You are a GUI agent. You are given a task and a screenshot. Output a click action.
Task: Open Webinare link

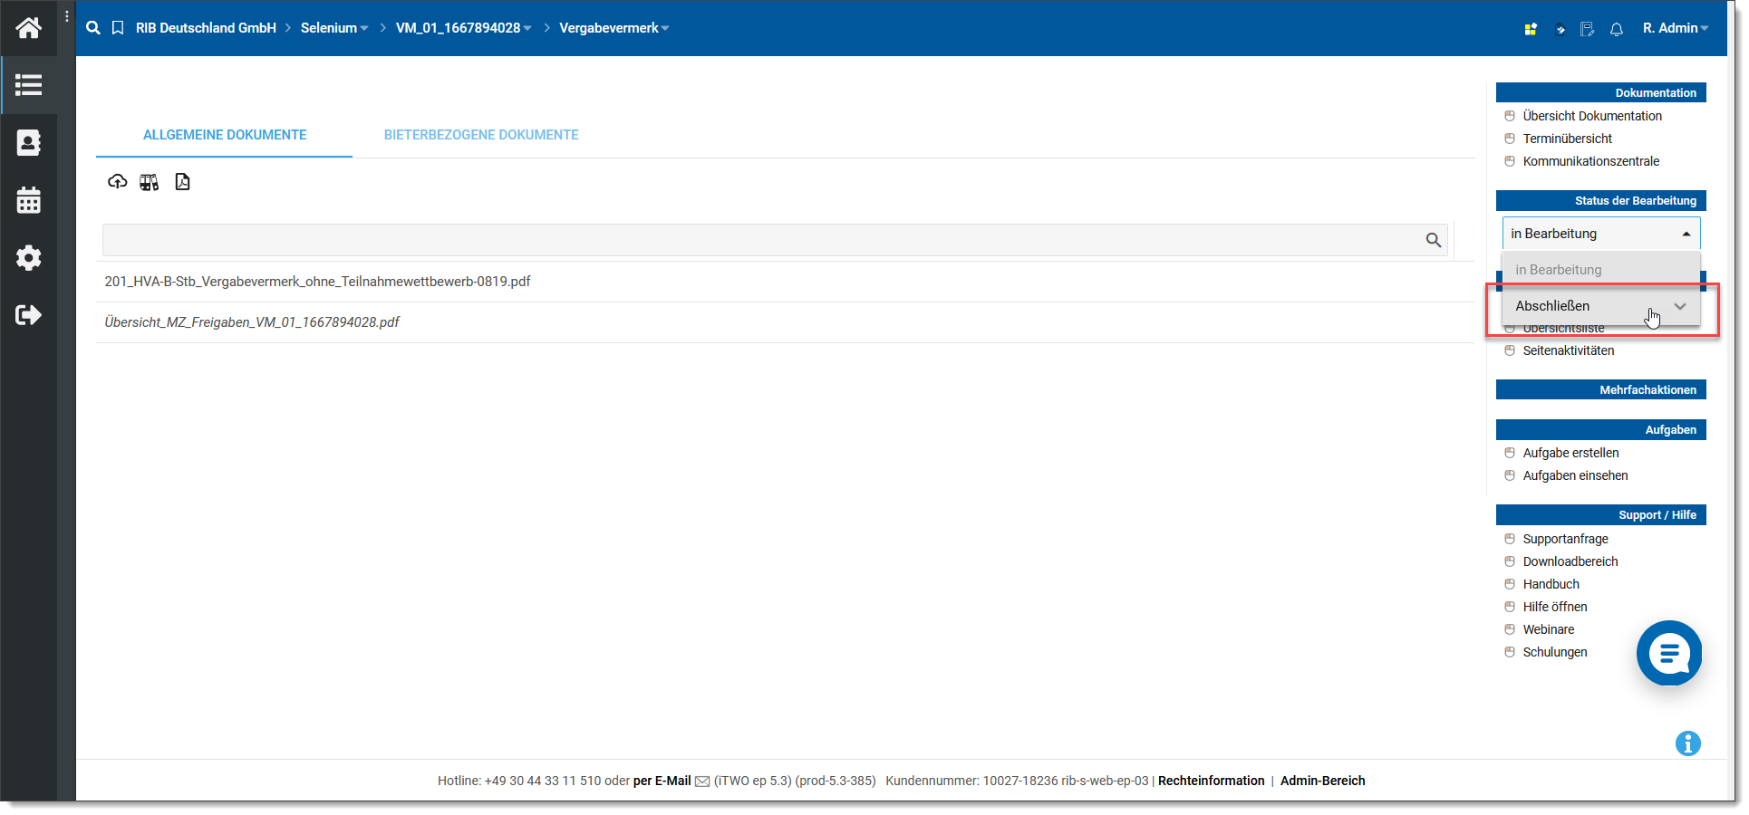click(1548, 629)
